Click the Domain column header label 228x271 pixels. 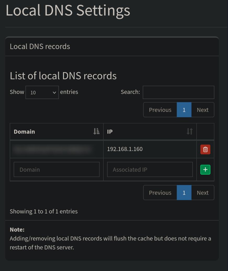pos(24,132)
